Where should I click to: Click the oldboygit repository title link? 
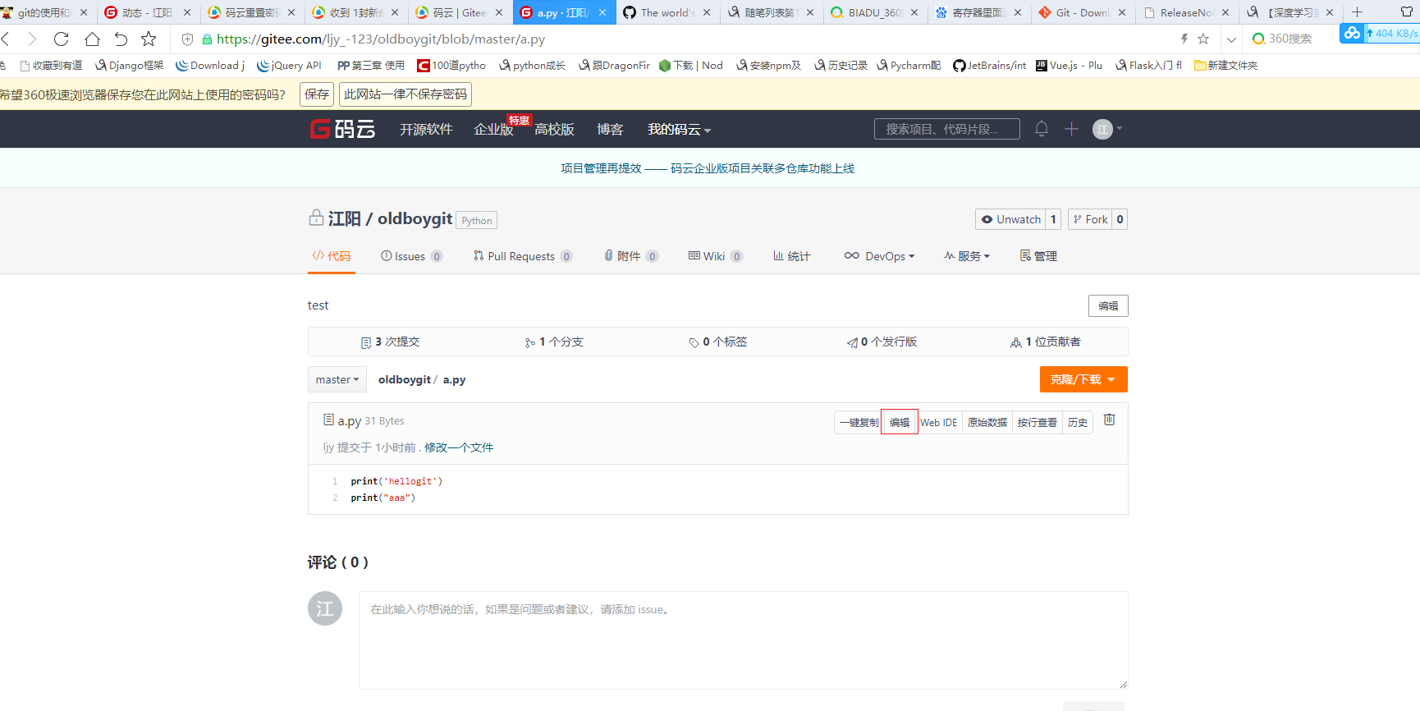click(x=415, y=218)
